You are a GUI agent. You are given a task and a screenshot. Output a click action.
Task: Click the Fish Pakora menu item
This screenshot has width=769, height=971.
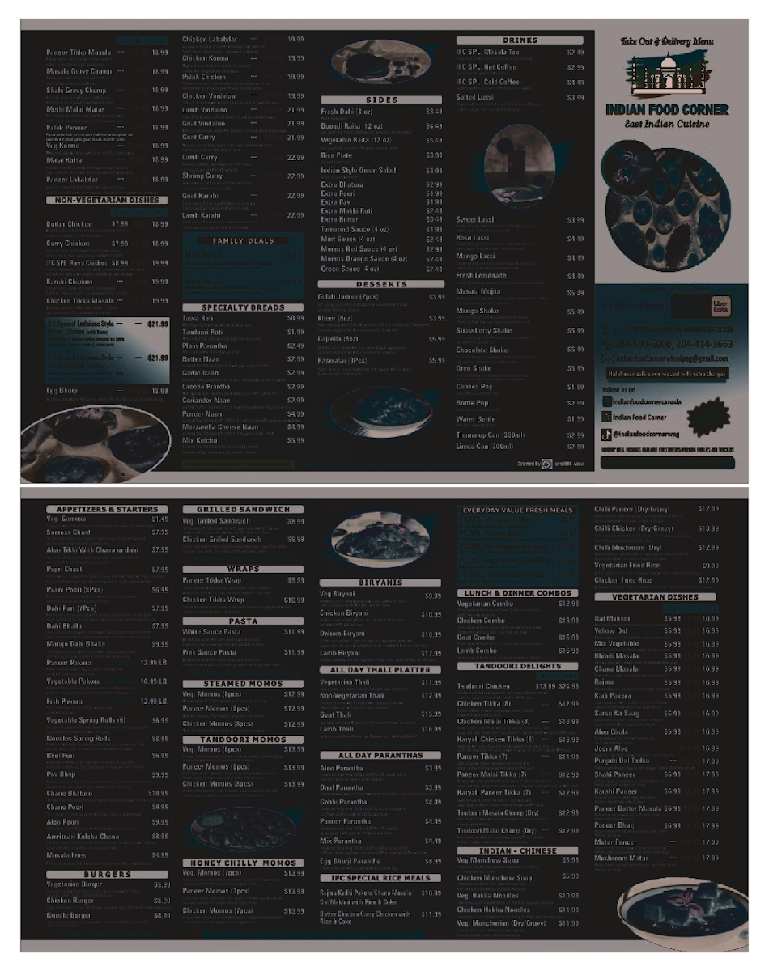[x=63, y=702]
